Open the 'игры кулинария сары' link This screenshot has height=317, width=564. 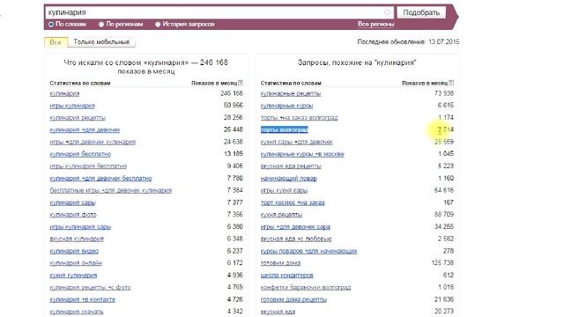[x=80, y=227]
